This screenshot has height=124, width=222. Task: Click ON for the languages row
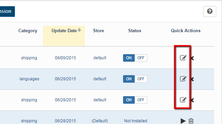point(129,79)
